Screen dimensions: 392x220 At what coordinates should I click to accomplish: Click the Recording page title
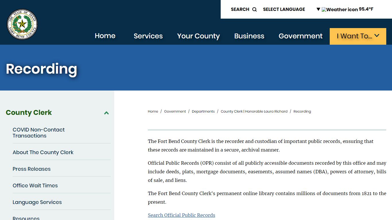pyautogui.click(x=41, y=69)
